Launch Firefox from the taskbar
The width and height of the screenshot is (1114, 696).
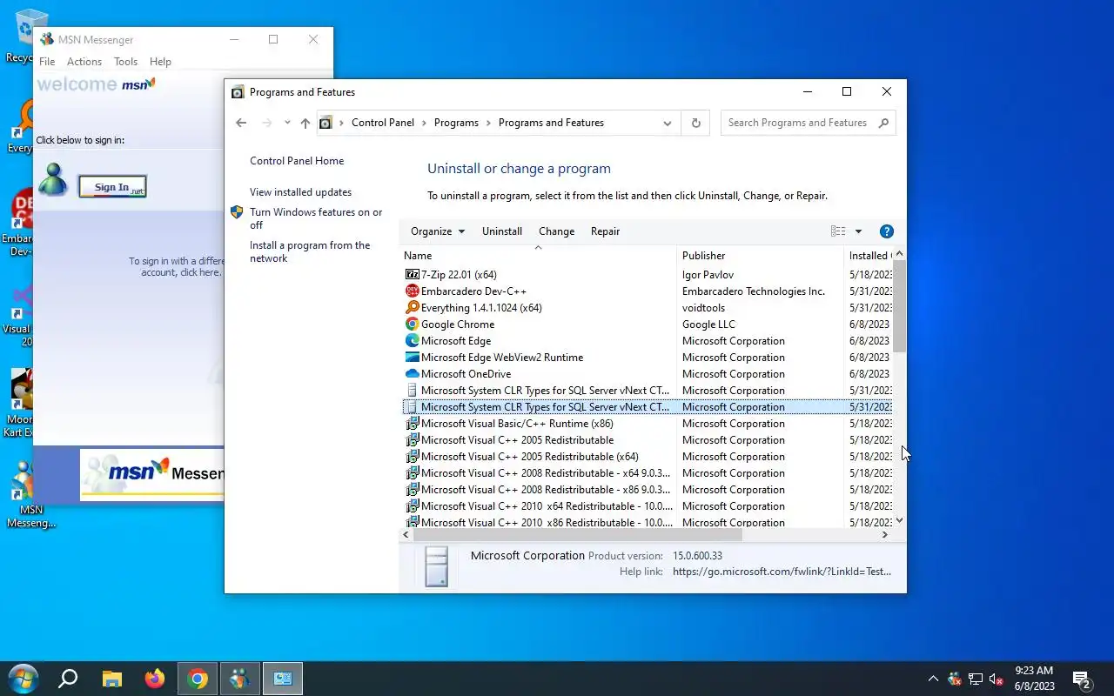pyautogui.click(x=155, y=679)
